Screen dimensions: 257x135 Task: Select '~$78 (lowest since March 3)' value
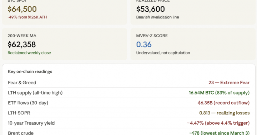[x=219, y=133]
